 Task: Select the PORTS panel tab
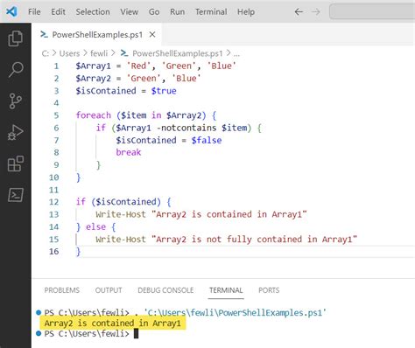[269, 290]
